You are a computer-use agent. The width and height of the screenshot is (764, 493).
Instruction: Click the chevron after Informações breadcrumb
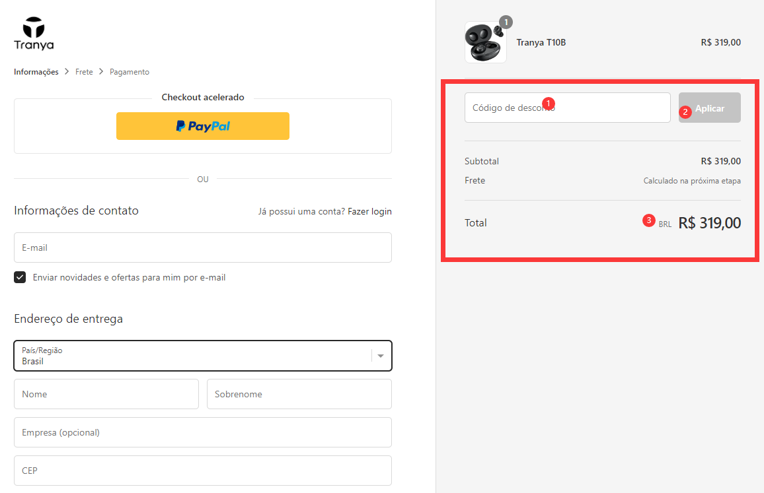tap(67, 72)
